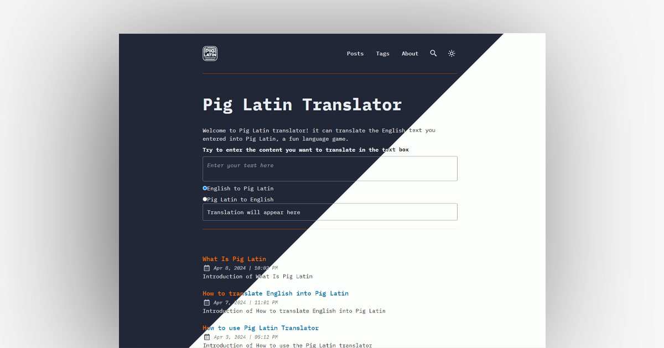Toggle dark mode with the sun icon
Screen dimensions: 664x348
pyautogui.click(x=452, y=53)
